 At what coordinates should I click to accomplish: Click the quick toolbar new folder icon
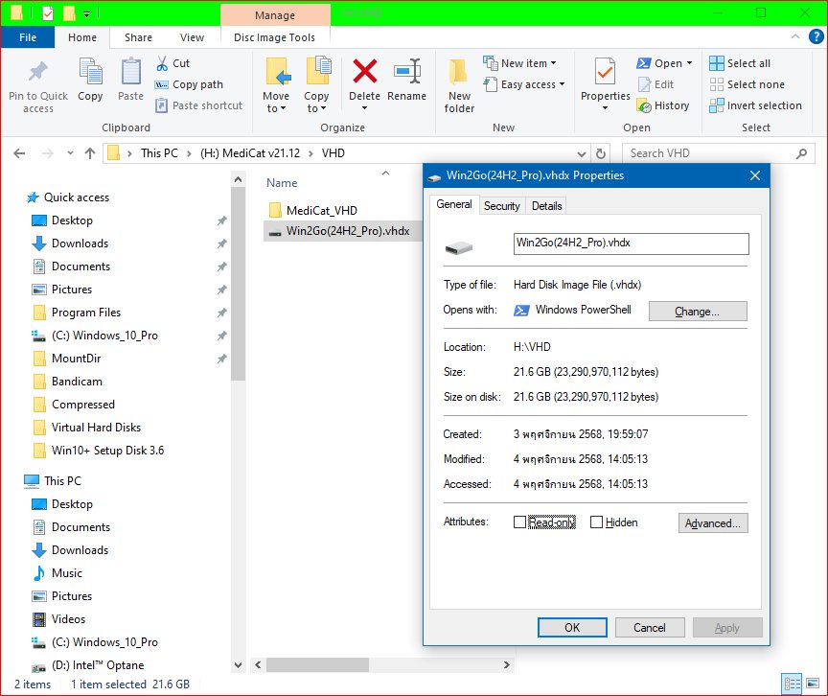[69, 12]
